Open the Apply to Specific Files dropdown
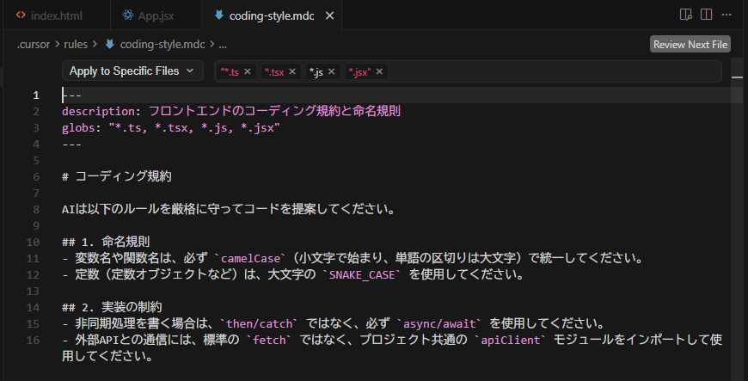 [132, 71]
